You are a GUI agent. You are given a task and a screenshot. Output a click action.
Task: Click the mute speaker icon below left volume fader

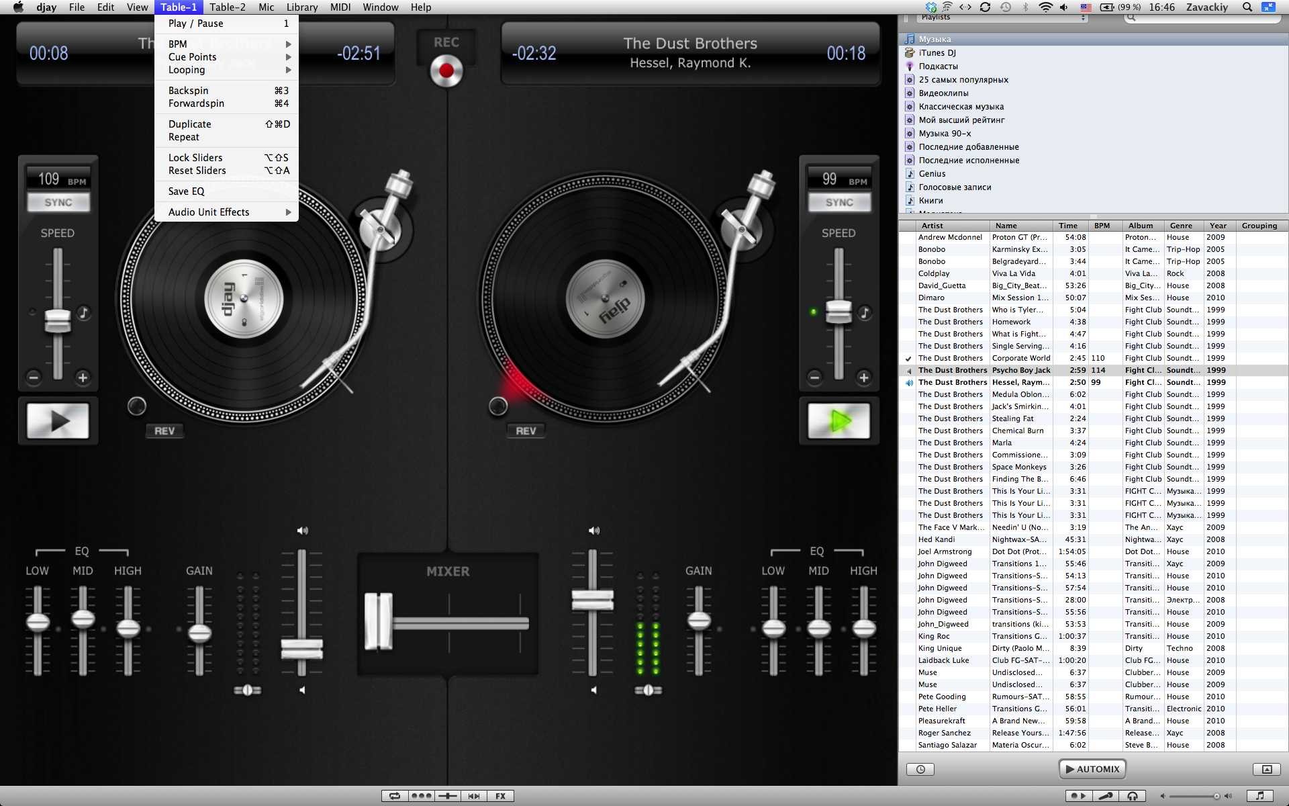click(302, 690)
